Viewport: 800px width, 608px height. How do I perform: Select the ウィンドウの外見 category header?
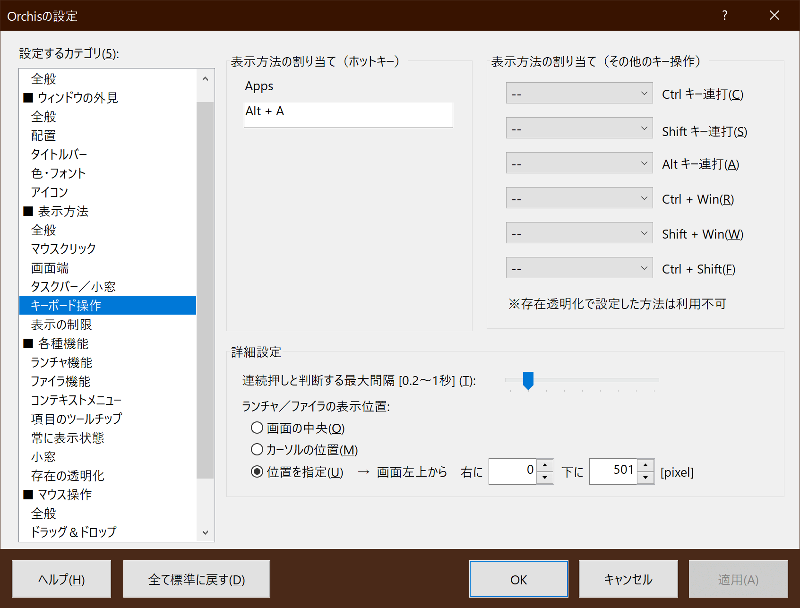pyautogui.click(x=108, y=97)
